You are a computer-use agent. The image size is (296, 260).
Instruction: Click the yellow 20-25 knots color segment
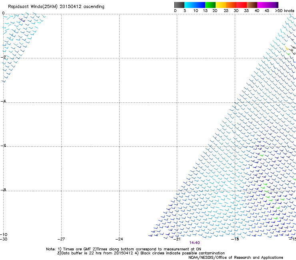[x=221, y=5]
